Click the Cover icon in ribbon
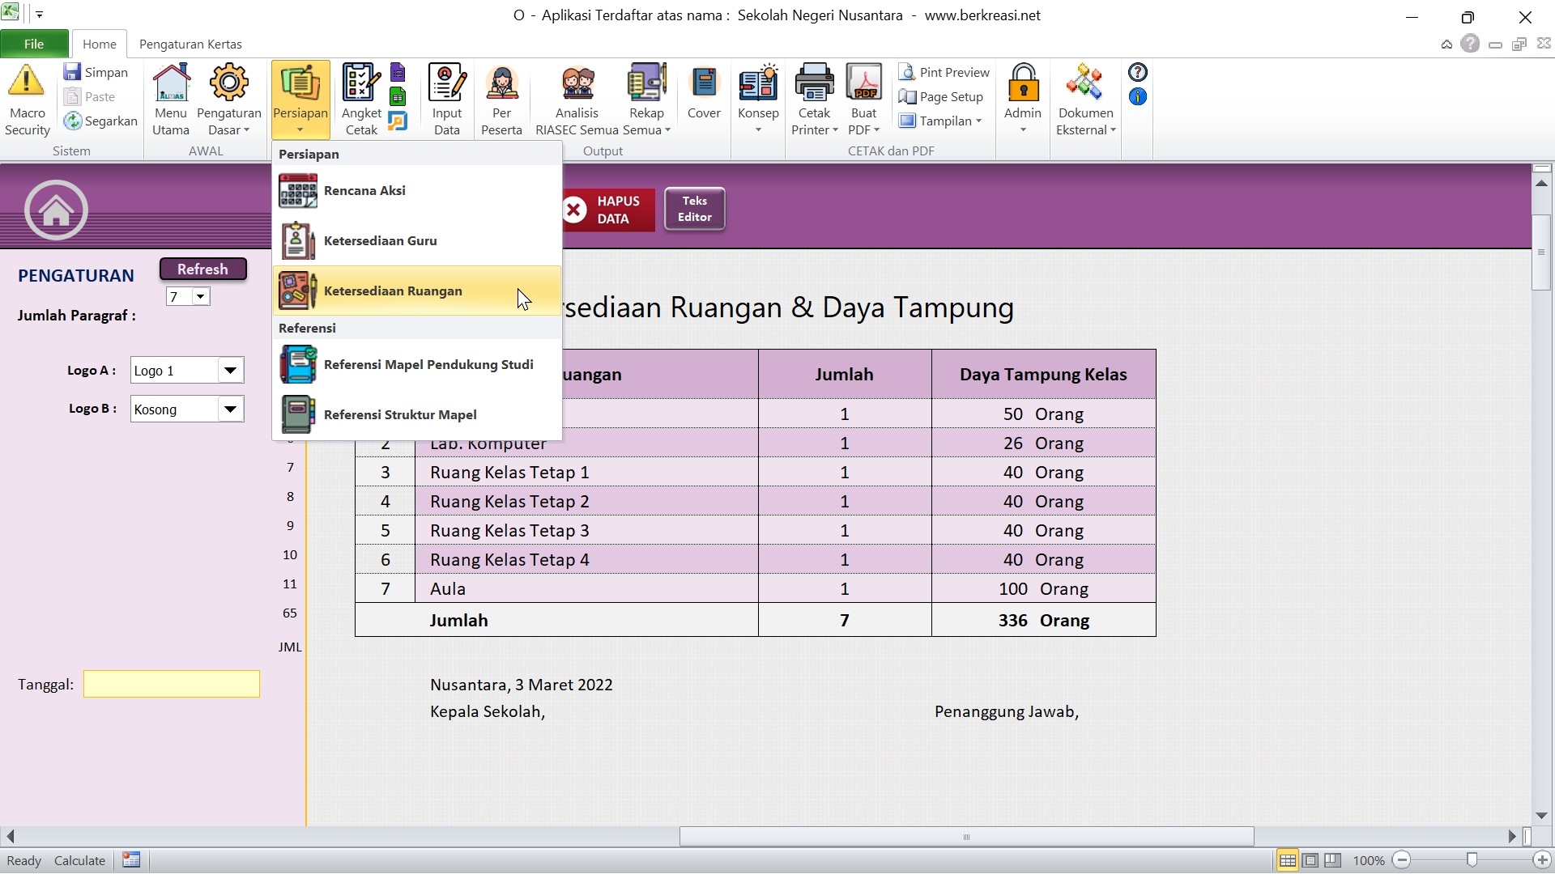Viewport: 1555px width, 874px height. [704, 83]
